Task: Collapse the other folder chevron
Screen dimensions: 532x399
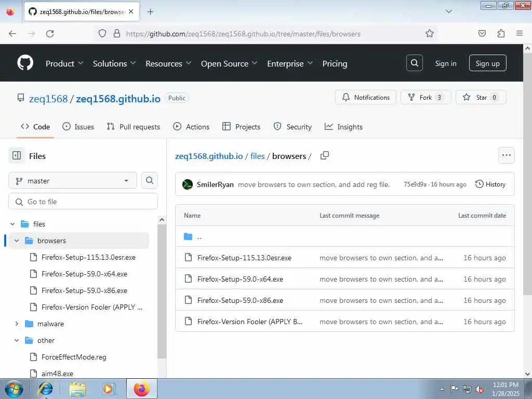Action: pos(17,340)
